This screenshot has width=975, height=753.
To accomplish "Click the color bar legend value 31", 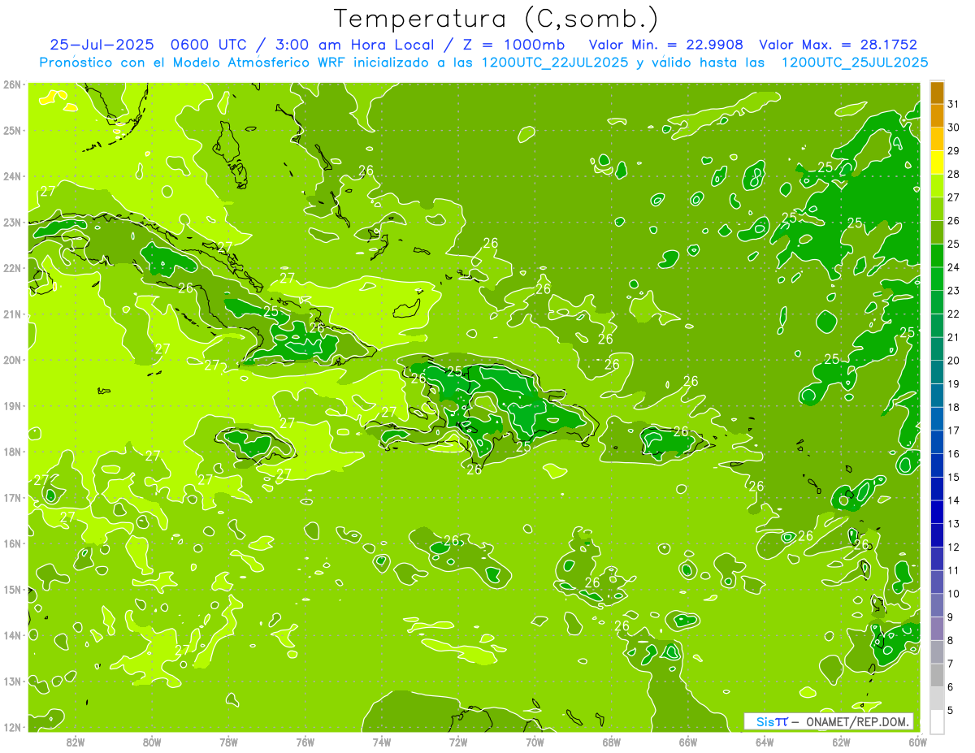I will [954, 104].
